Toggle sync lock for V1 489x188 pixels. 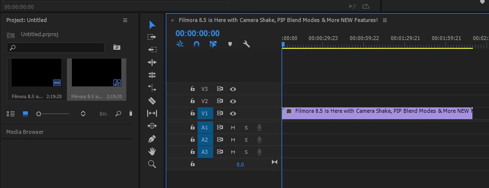pyautogui.click(x=220, y=113)
